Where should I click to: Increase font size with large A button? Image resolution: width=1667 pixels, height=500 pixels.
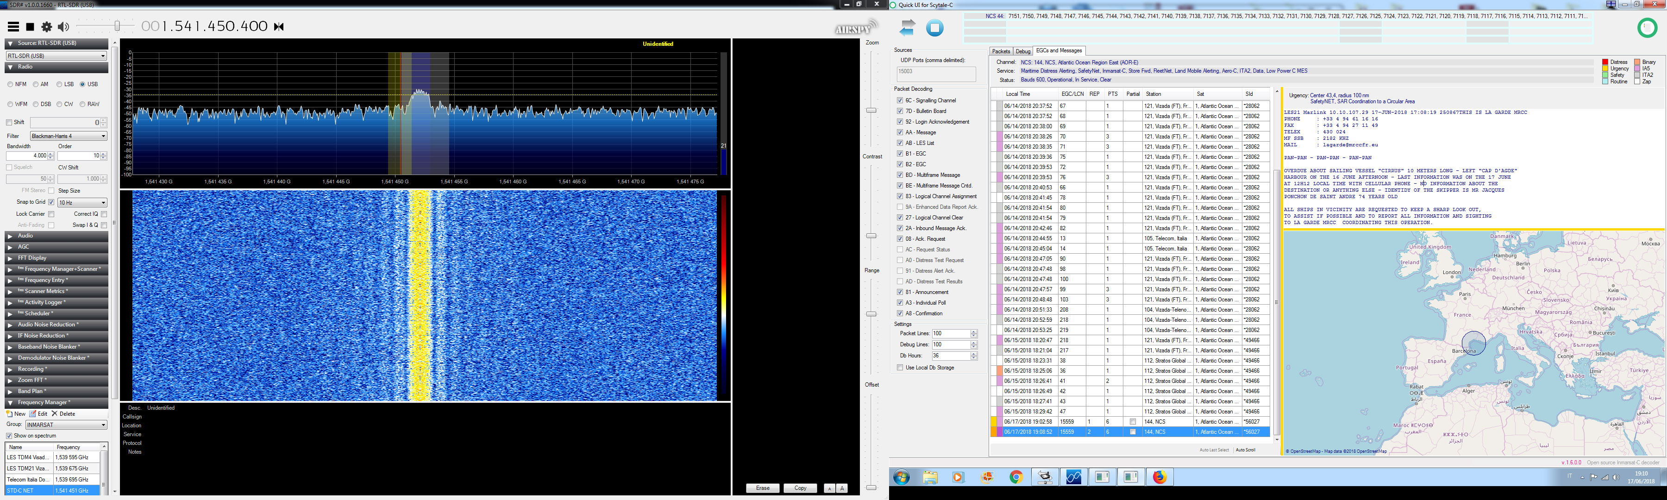click(x=842, y=488)
